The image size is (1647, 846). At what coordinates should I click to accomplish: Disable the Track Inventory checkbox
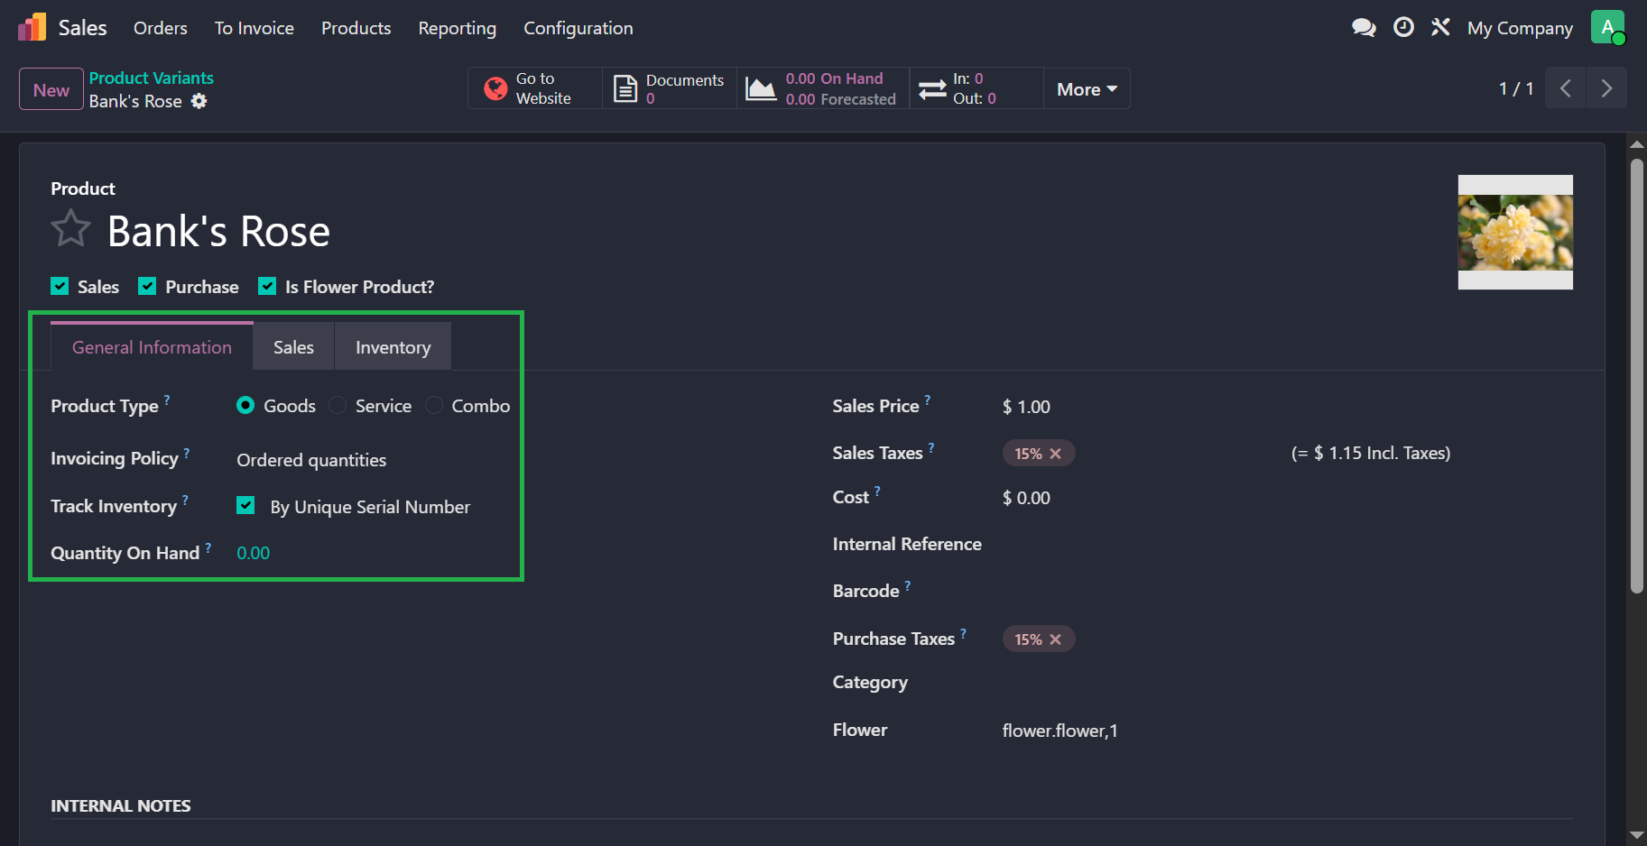[245, 506]
